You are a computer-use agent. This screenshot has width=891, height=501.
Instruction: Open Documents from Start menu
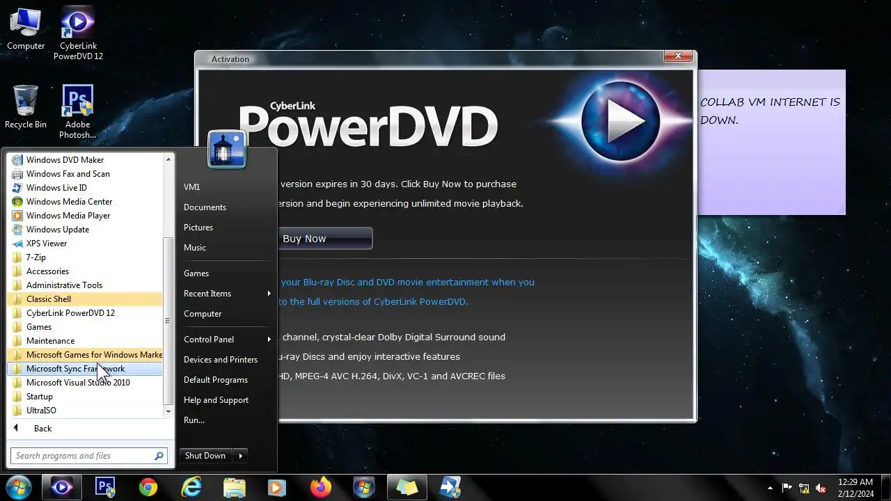click(226, 207)
